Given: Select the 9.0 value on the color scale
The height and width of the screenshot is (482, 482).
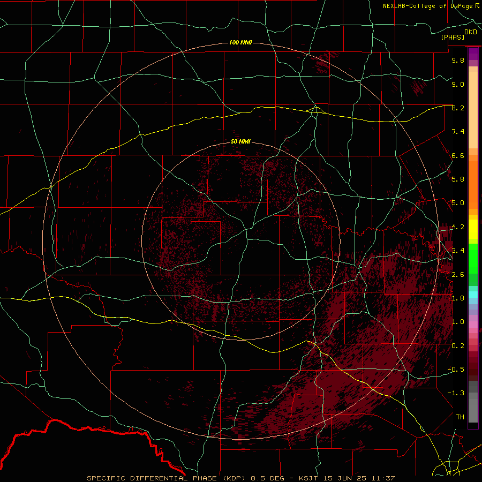Looking at the screenshot, I should (458, 84).
